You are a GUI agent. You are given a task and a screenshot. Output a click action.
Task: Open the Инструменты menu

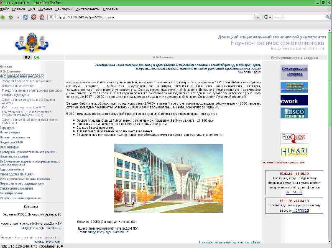coord(87,9)
